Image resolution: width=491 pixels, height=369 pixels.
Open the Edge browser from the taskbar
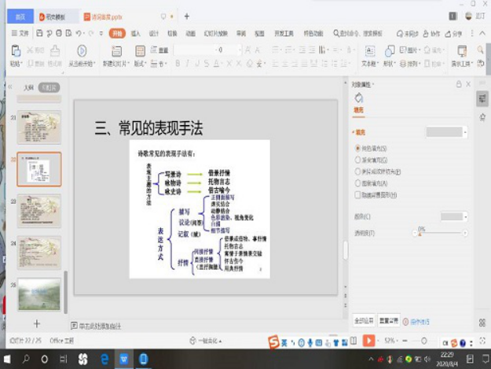[x=104, y=359]
